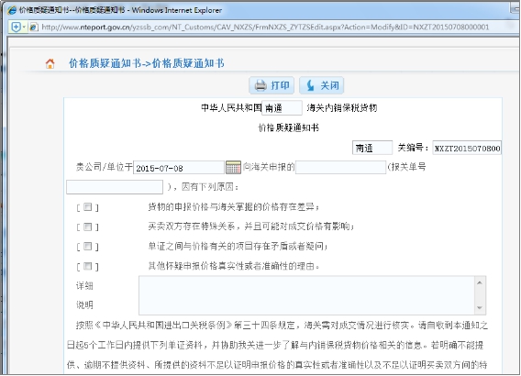This screenshot has width=521, height=376.
Task: Click the paragraph starting 按照《中华人民共和国进出口关税条例》
Action: (277, 345)
